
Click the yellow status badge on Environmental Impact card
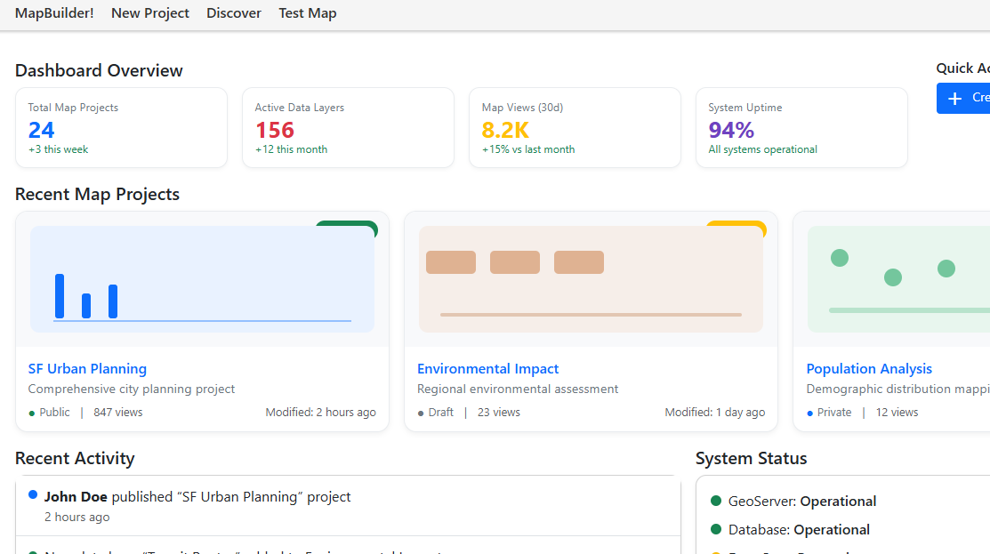[736, 227]
